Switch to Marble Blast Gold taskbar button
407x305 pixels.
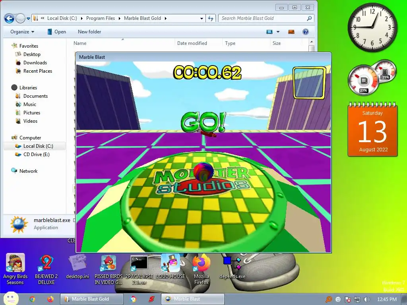point(92,299)
